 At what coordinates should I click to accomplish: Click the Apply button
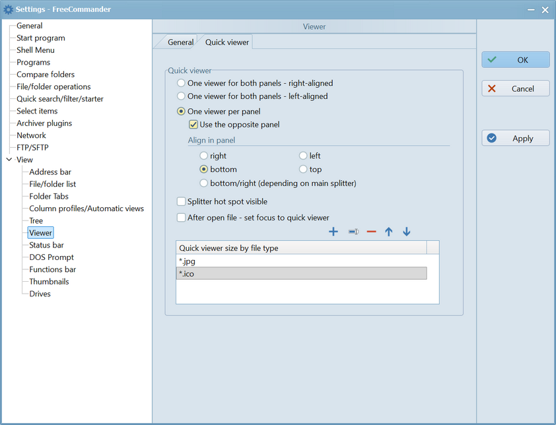click(515, 139)
